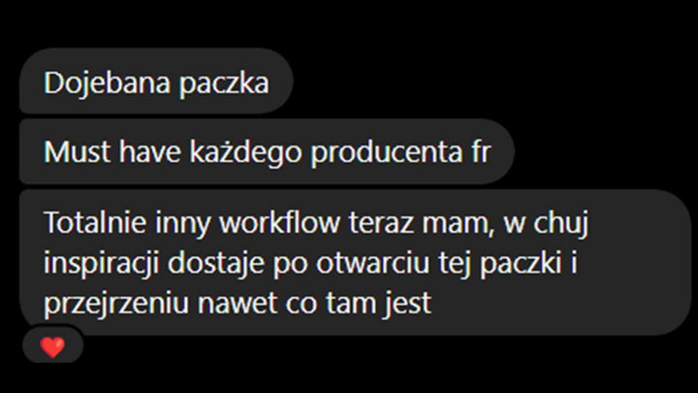Select the "Dojebana paczka" message bubble
This screenshot has width=698, height=393.
point(156,81)
